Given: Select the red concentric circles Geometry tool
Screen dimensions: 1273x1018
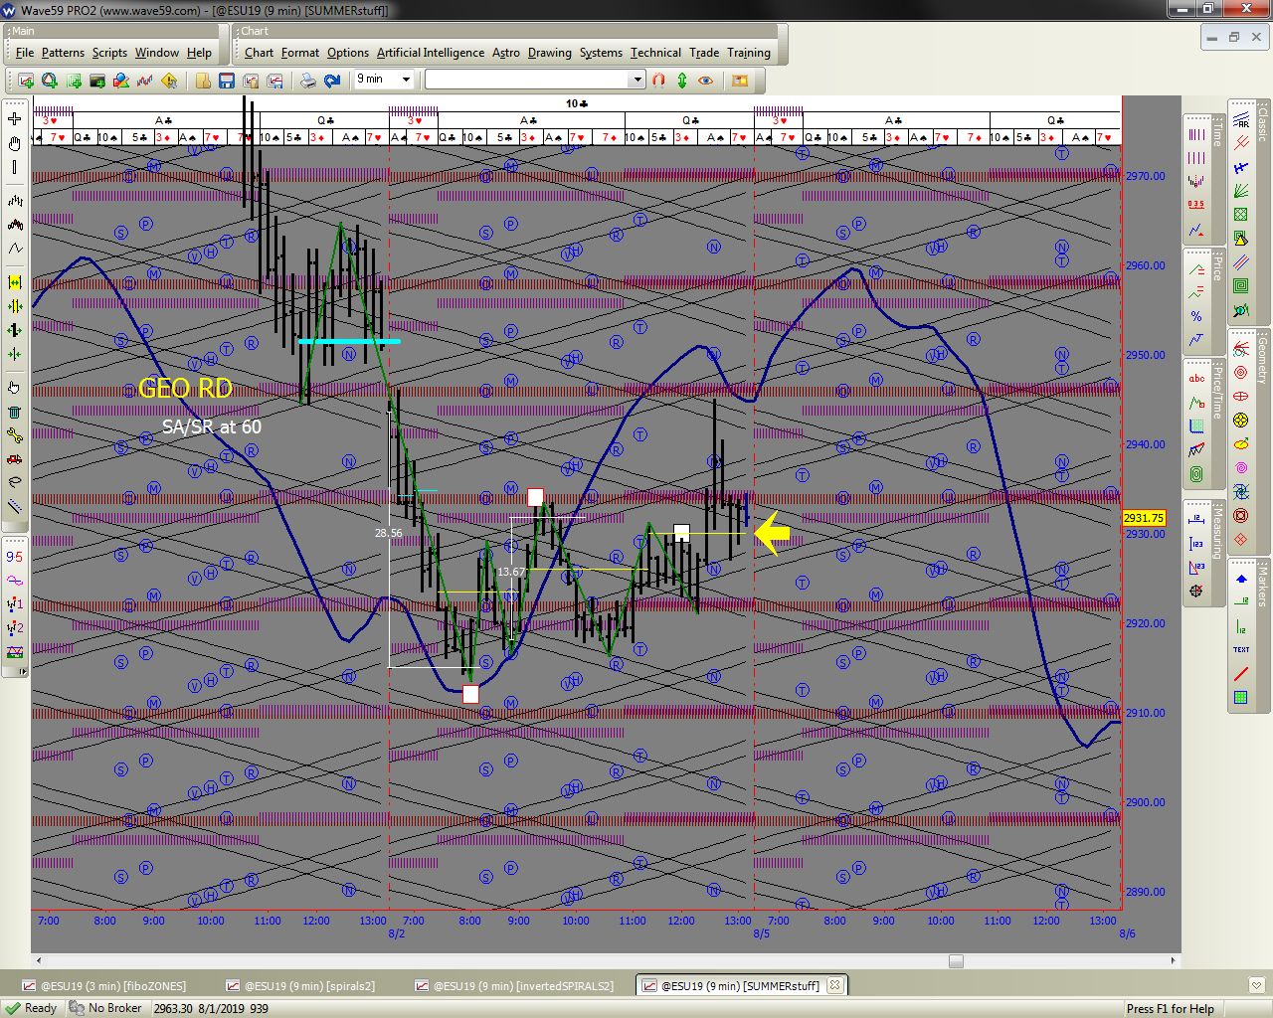Looking at the screenshot, I should point(1241,372).
